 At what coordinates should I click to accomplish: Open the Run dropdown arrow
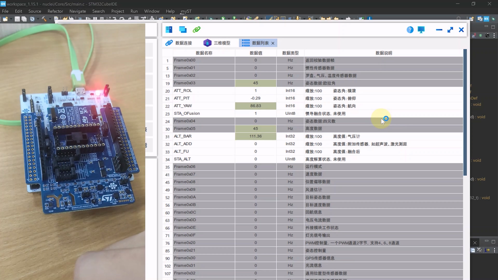(230, 19)
